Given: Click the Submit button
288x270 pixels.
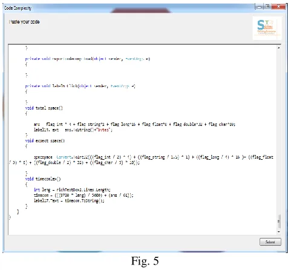Looking at the screenshot, I should coord(270,242).
